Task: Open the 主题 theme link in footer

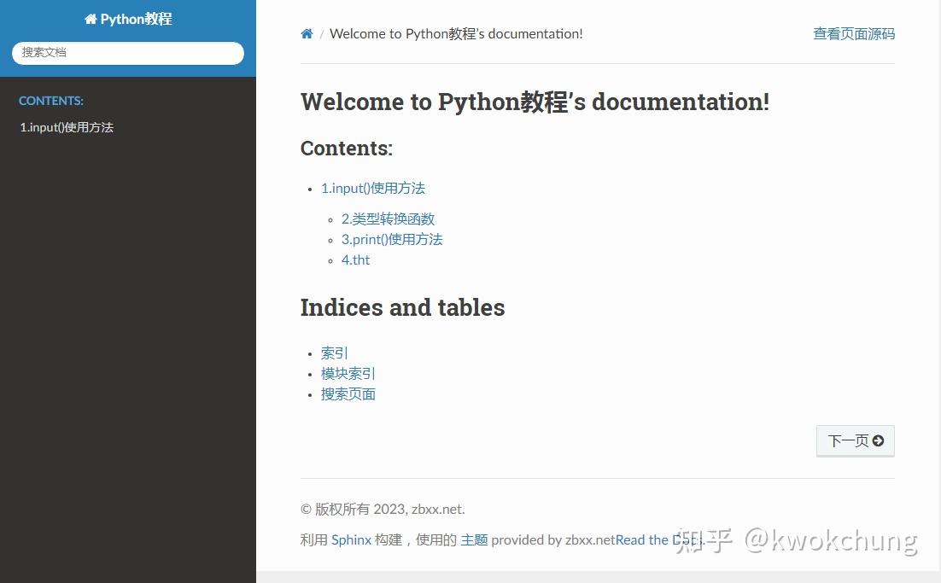Action: tap(474, 539)
